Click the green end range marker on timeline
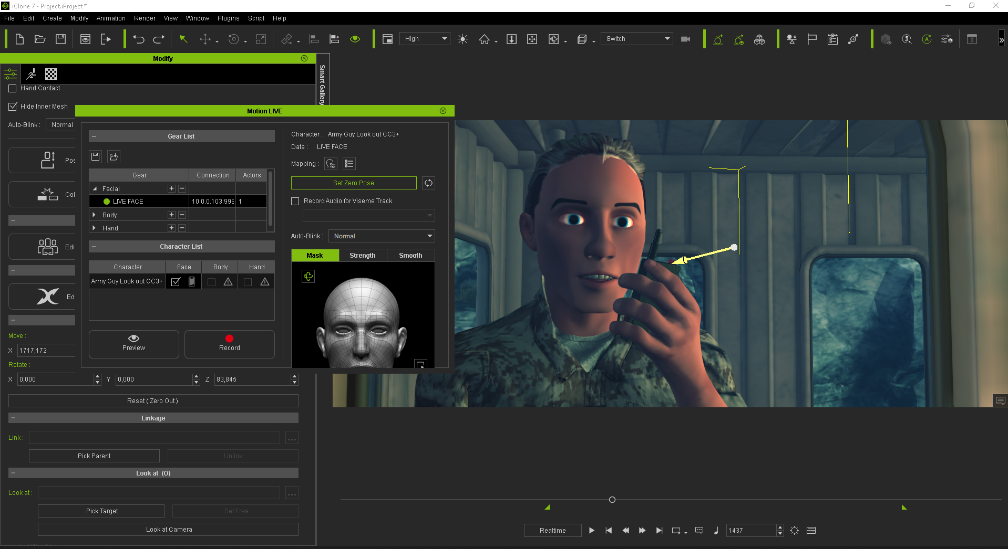 click(x=904, y=508)
